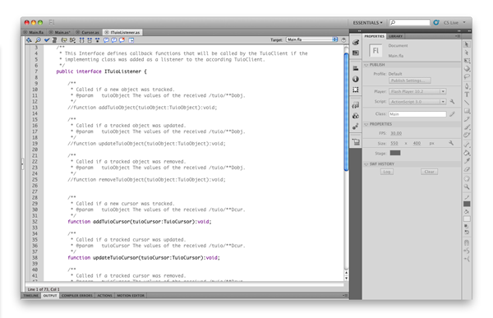Click the wrench icon next to Script
493x318 pixels.
tap(452, 102)
